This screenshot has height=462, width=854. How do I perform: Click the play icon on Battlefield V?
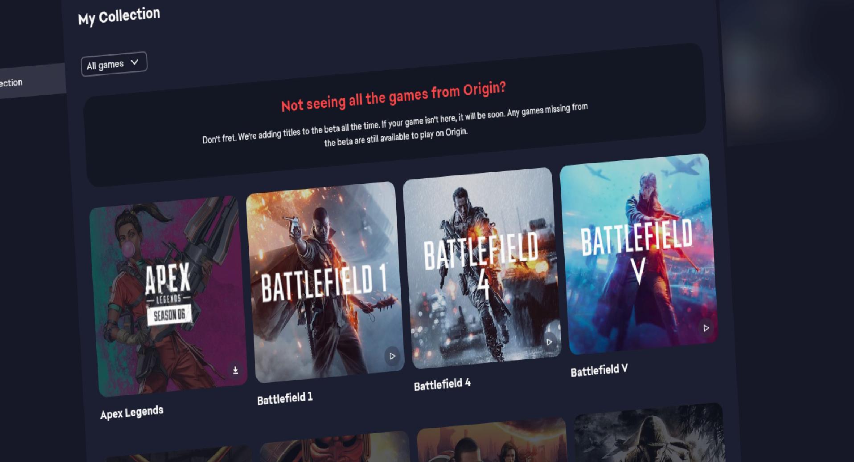pyautogui.click(x=706, y=328)
